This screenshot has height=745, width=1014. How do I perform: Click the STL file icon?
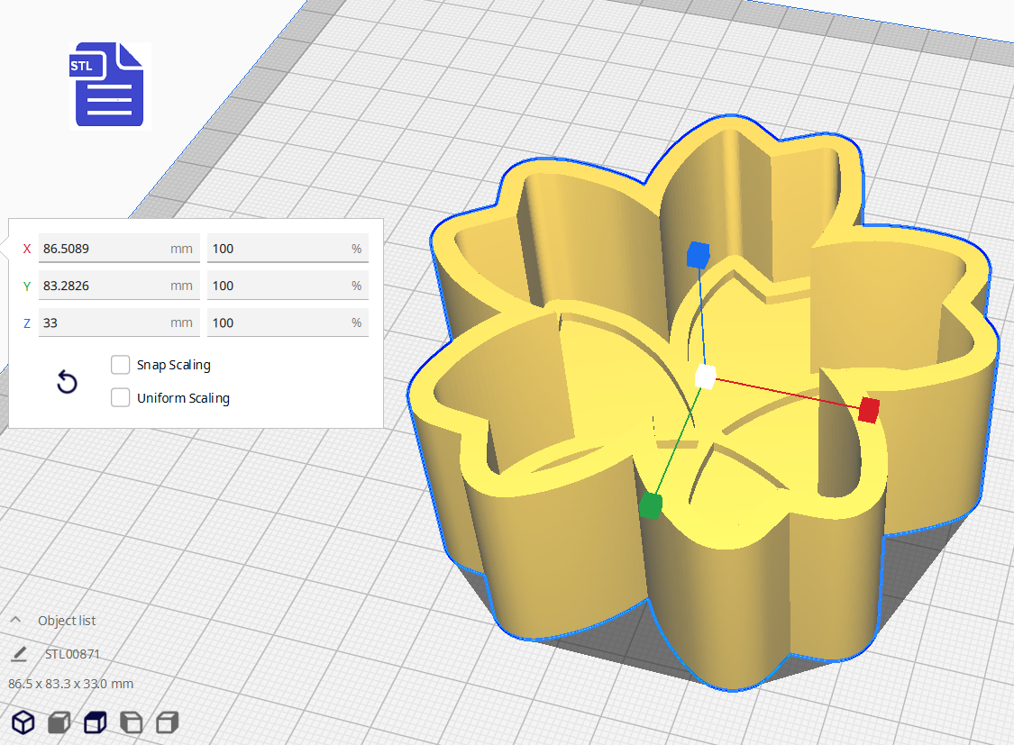click(107, 84)
